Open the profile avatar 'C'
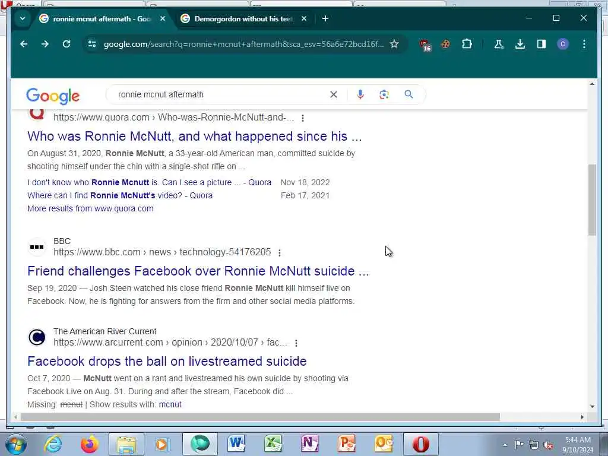 pos(563,44)
